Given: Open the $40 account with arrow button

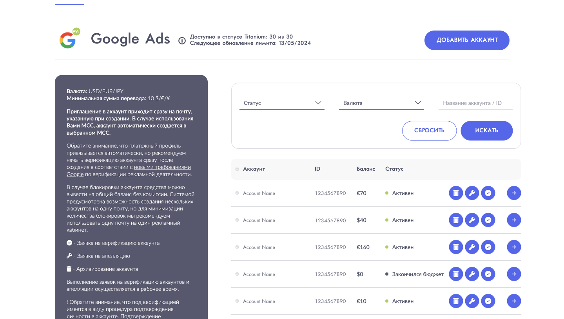Looking at the screenshot, I should (514, 220).
